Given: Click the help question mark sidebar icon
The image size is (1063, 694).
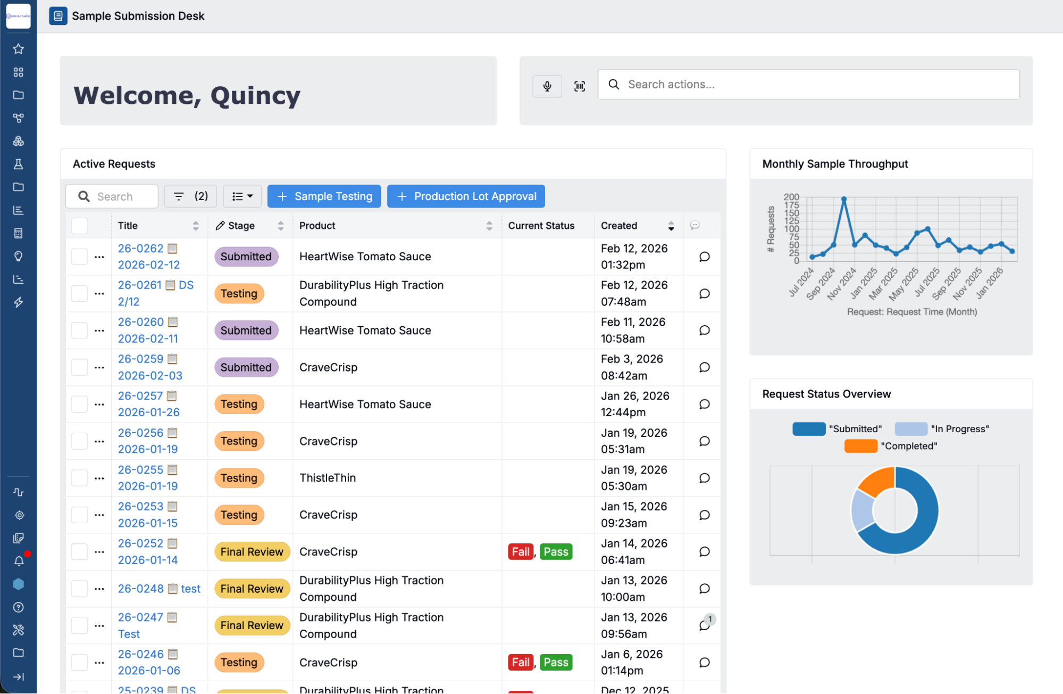Looking at the screenshot, I should (19, 607).
